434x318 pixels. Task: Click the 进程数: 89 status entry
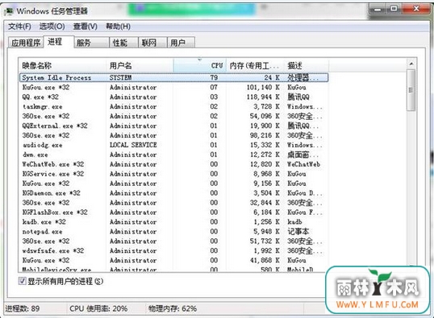(x=23, y=308)
